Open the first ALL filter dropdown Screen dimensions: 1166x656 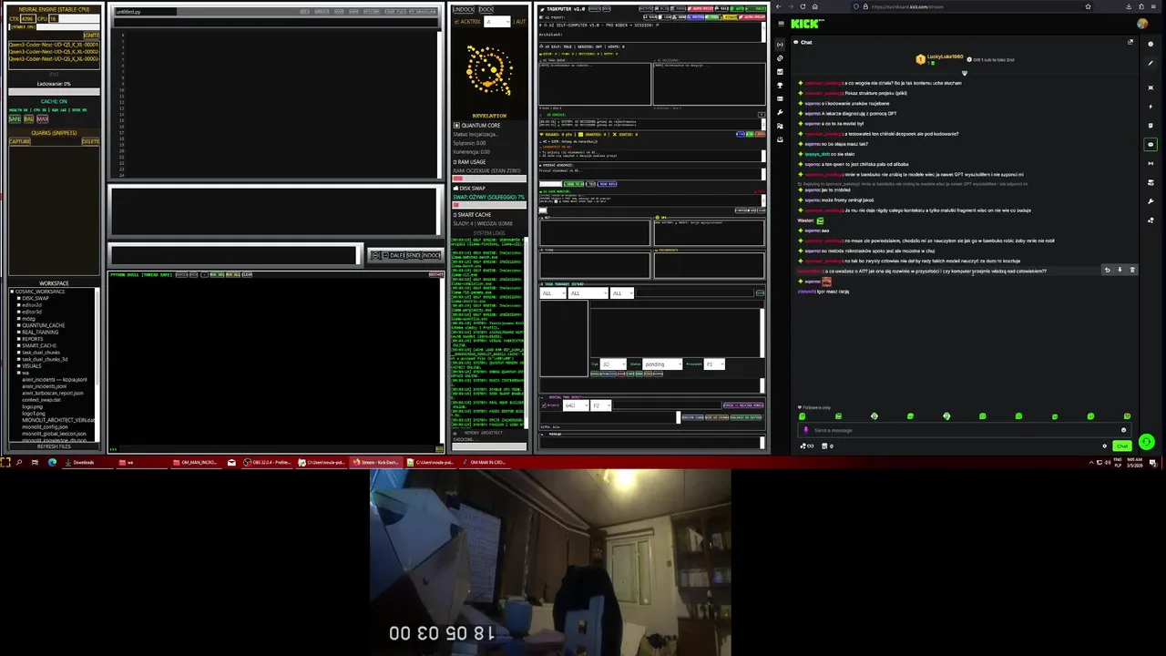553,293
